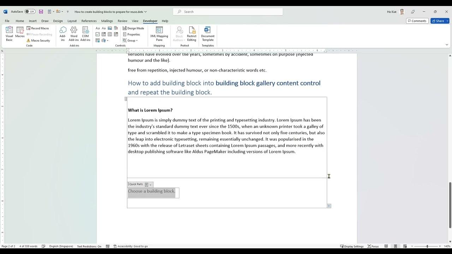The width and height of the screenshot is (452, 254).
Task: Click the 4 of 559 words count
Action: (28, 246)
